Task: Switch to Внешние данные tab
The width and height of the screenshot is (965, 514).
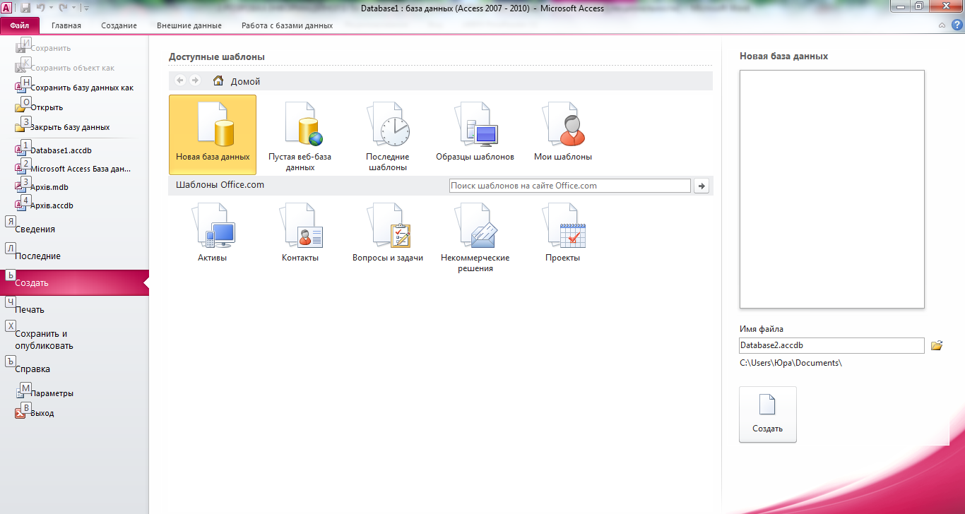Action: [189, 25]
